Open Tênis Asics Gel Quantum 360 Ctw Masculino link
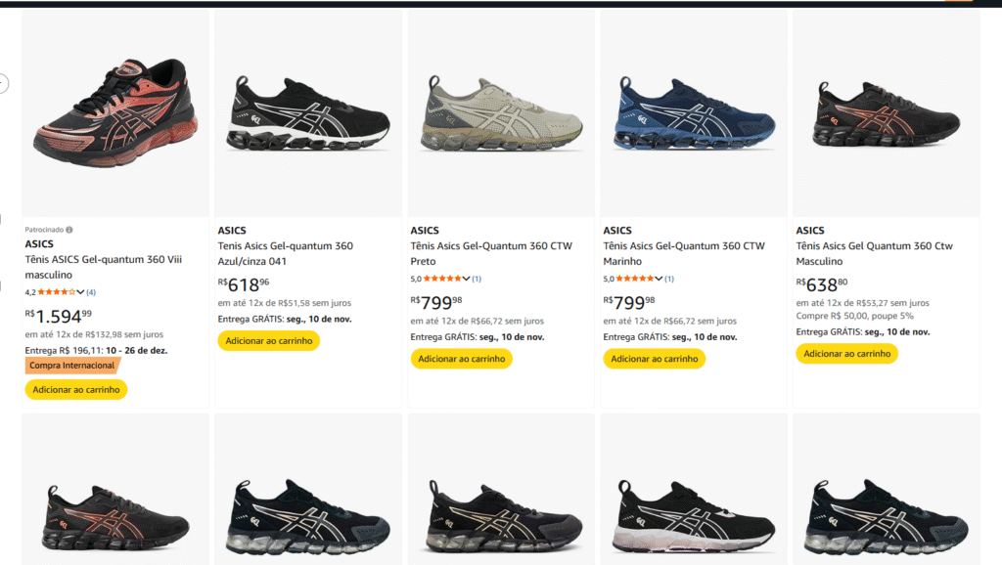Image resolution: width=1002 pixels, height=565 pixels. [x=874, y=253]
